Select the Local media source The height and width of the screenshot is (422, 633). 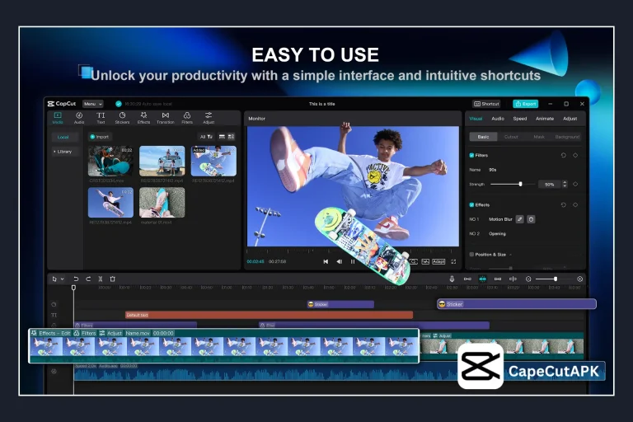click(63, 138)
